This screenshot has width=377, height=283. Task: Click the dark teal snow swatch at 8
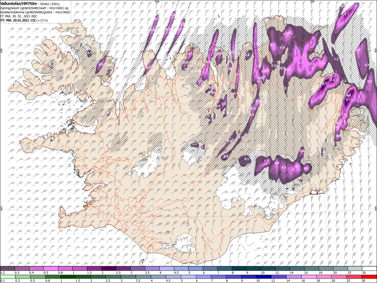pyautogui.click(x=239, y=268)
